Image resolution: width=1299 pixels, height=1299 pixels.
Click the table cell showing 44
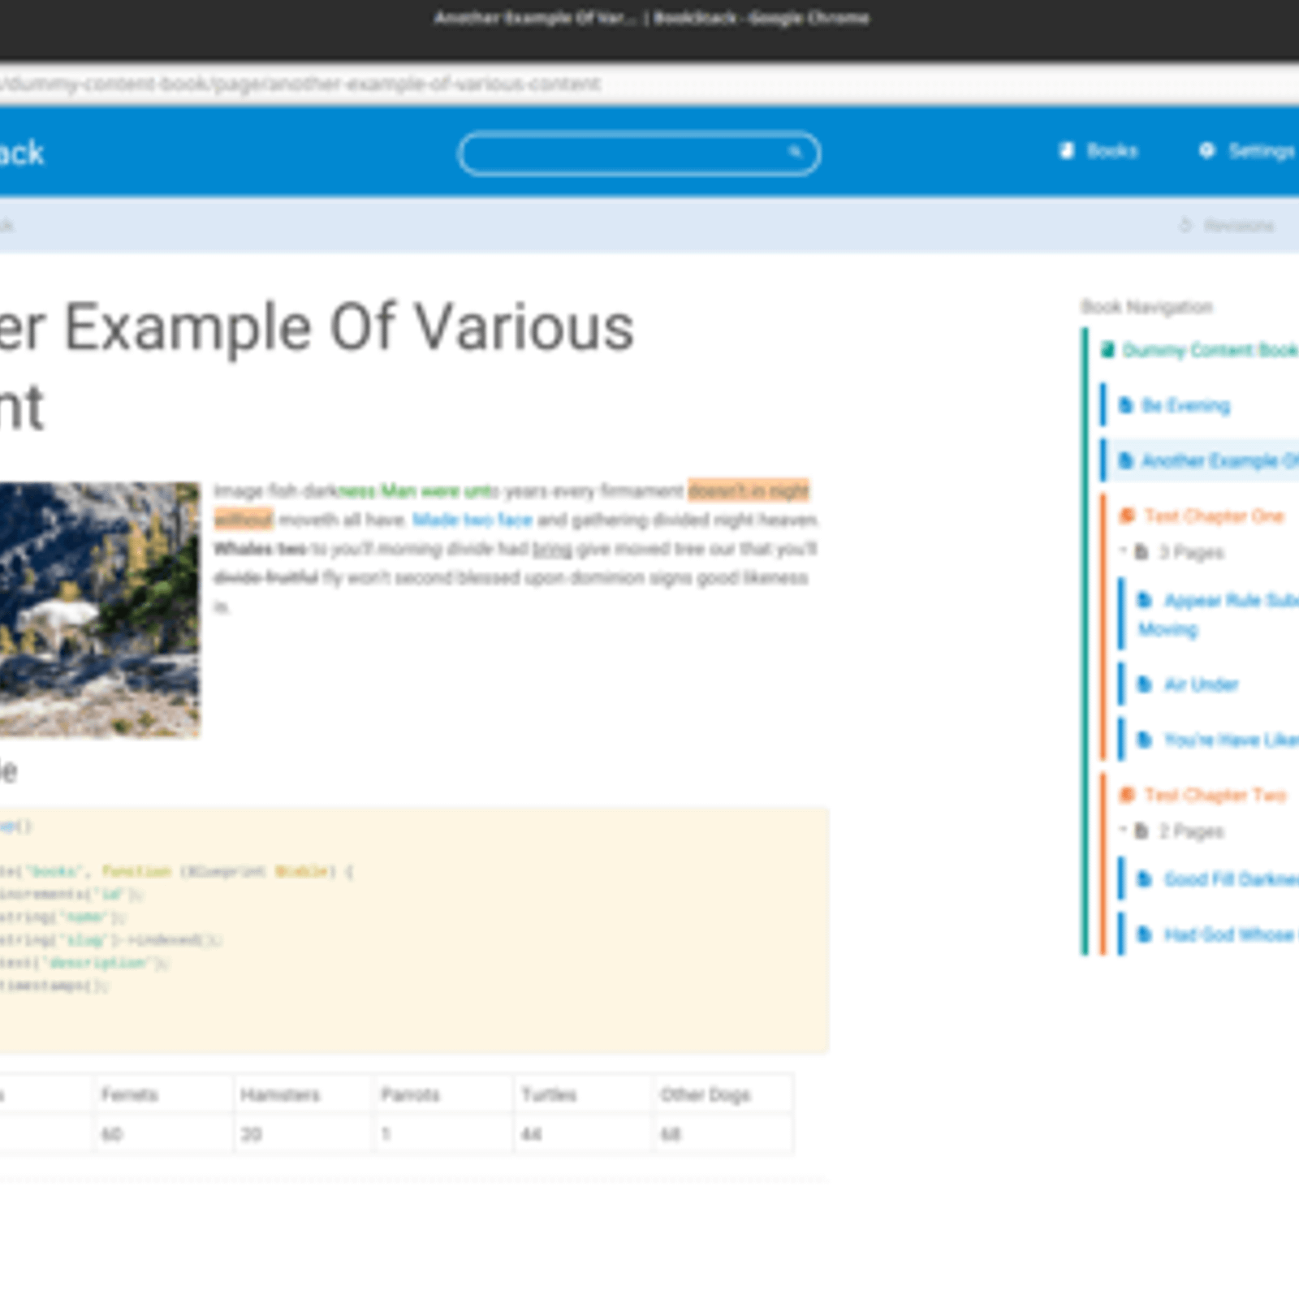click(x=583, y=1133)
